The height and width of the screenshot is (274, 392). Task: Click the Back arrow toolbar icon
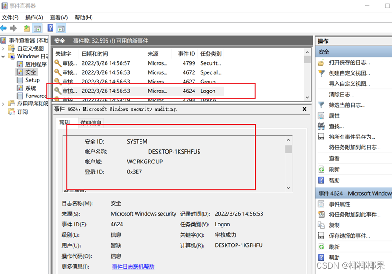coord(4,28)
